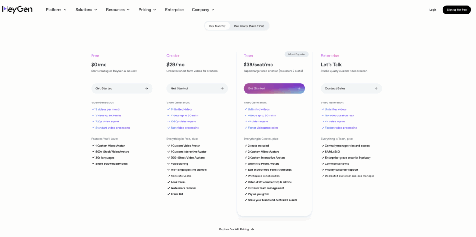Click checkmark beside 30+ languages
The width and height of the screenshot is (476, 237).
tap(93, 157)
